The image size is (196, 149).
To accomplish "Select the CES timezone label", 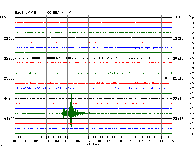I will pos(3,17).
